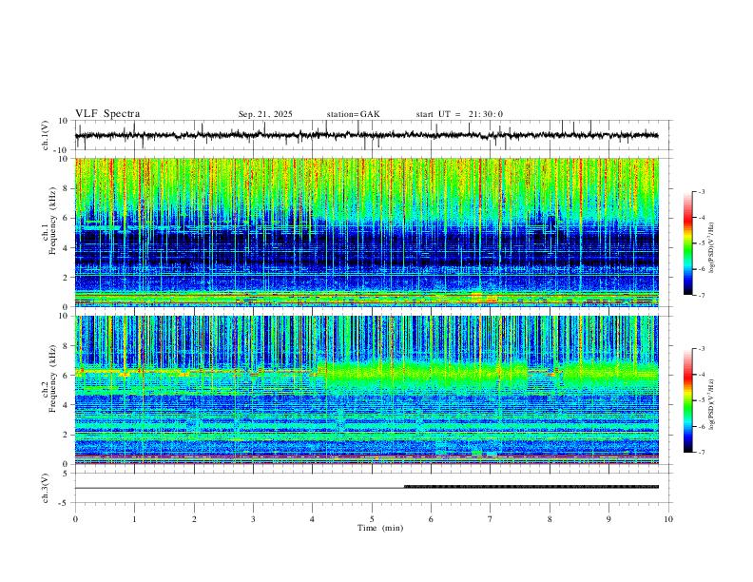
Task: Click the "ch.3(V)" axis label
Action: pyautogui.click(x=46, y=488)
